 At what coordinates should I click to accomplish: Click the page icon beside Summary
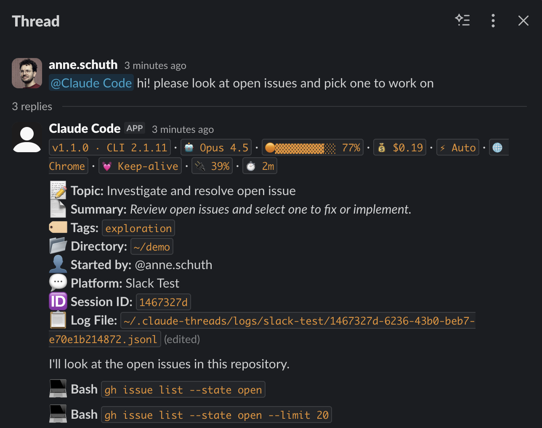point(58,209)
